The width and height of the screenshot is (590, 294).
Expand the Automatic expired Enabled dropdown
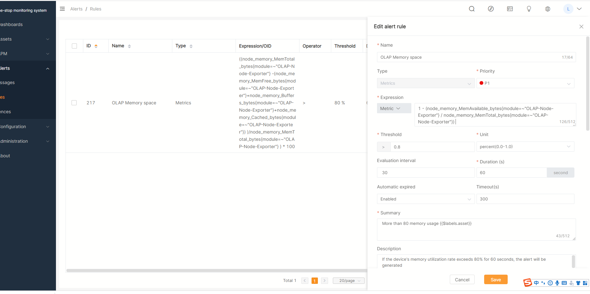[426, 199]
